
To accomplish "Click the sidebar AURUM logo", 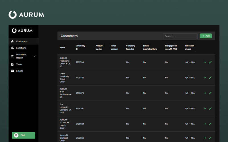I will [x=22, y=31].
